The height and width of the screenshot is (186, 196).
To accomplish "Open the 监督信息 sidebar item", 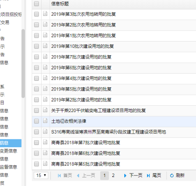I will pos(9,167).
